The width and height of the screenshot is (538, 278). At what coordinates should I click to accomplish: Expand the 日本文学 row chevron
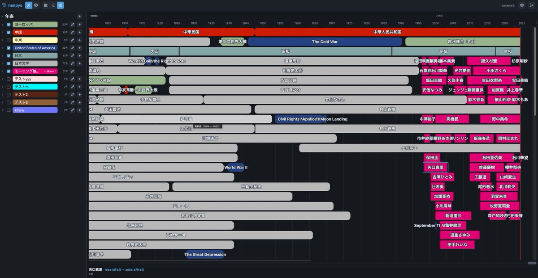pyautogui.click(x=3, y=63)
